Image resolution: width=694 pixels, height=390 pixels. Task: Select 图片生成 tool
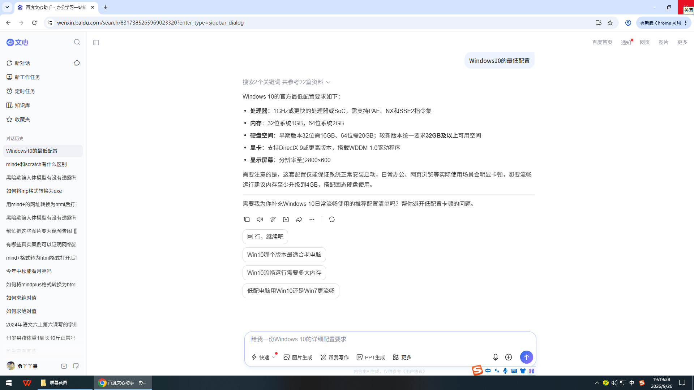point(298,357)
